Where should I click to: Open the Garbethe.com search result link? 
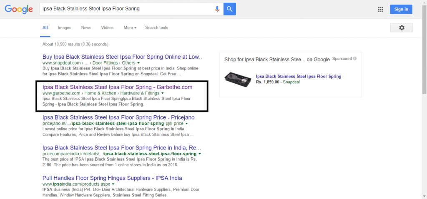pos(117,87)
